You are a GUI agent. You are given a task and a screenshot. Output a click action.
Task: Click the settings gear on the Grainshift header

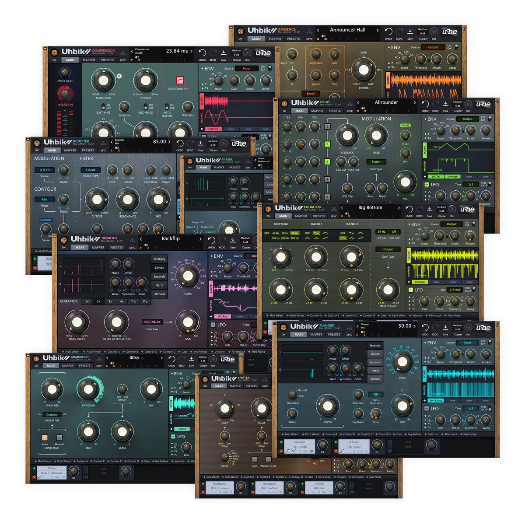click(x=241, y=357)
